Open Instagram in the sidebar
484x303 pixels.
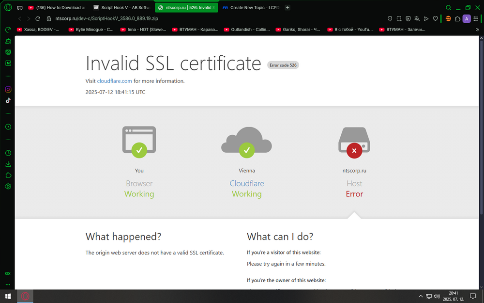click(x=8, y=89)
